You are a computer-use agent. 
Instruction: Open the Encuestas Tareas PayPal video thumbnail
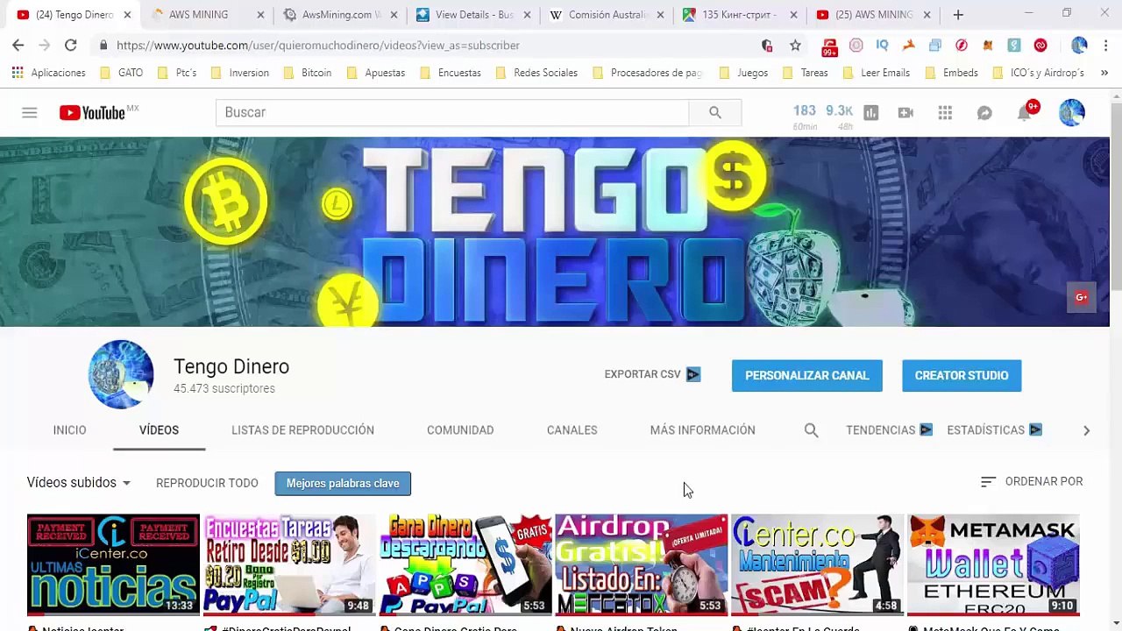pyautogui.click(x=289, y=564)
